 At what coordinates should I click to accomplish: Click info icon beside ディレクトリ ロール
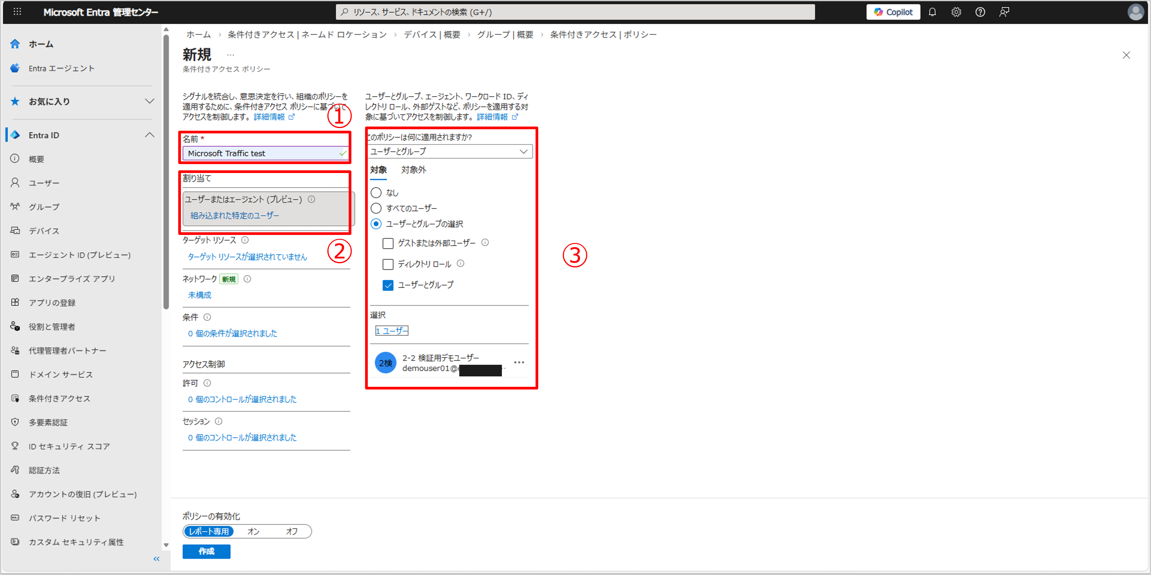tap(461, 264)
